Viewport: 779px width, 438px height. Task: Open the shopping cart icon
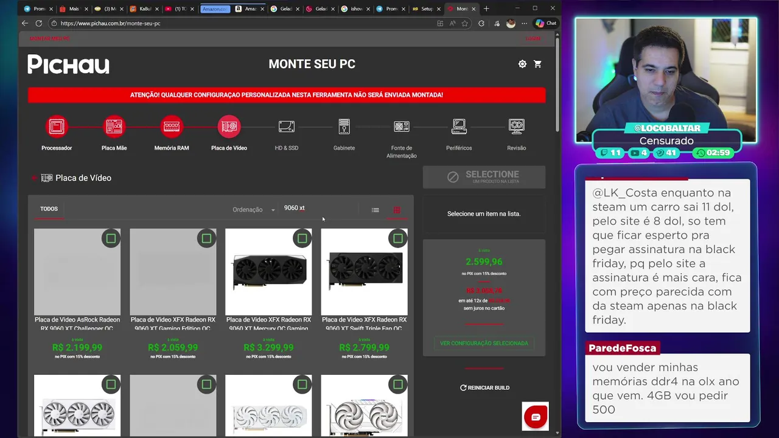point(537,64)
